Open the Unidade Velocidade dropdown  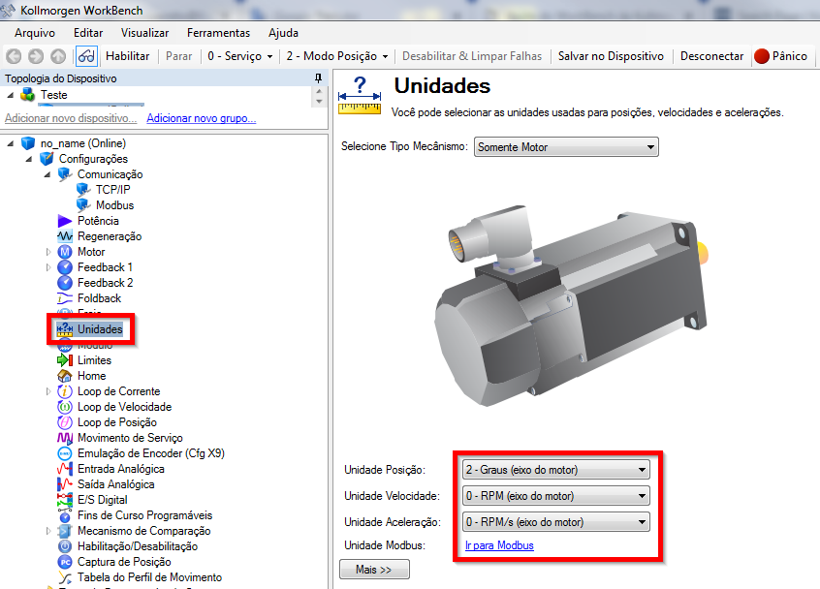click(556, 495)
